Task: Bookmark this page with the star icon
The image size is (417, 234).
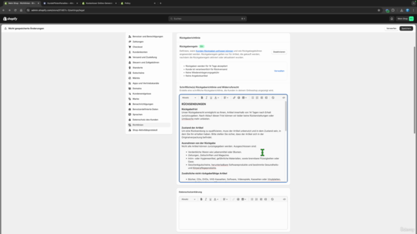Action: pos(379,10)
